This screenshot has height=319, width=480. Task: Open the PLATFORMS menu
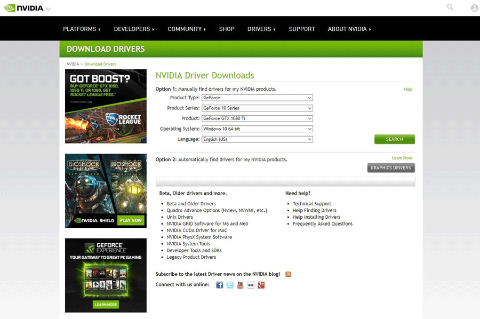click(82, 29)
